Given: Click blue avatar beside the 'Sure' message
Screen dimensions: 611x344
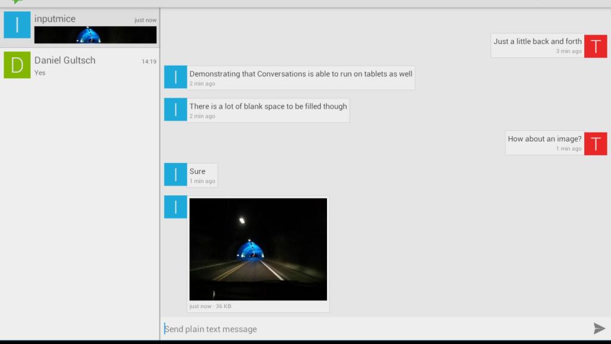Looking at the screenshot, I should click(175, 175).
